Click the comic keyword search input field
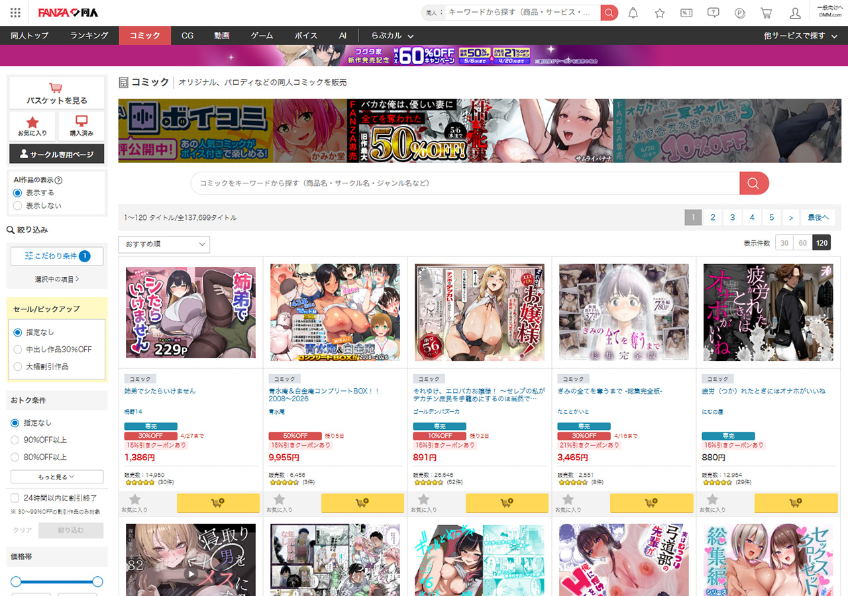This screenshot has height=596, width=848. coord(464,183)
